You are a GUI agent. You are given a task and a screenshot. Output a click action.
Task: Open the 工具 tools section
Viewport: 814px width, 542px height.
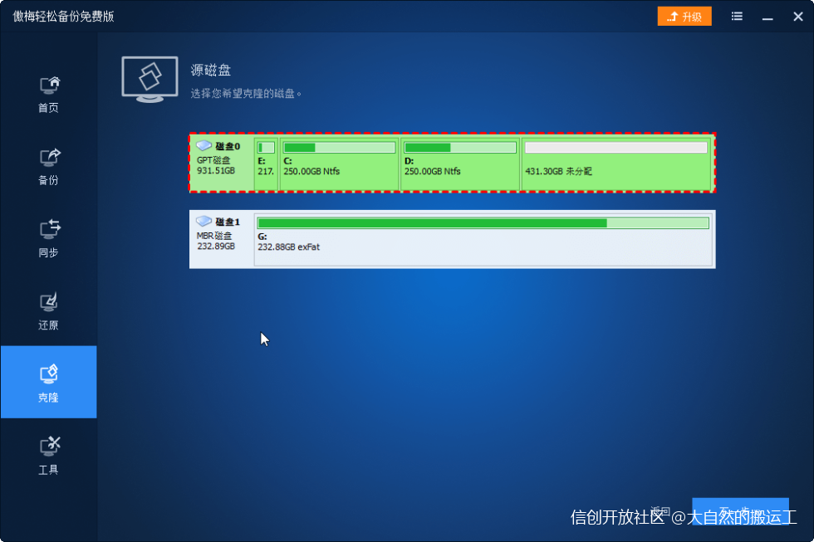(x=49, y=456)
